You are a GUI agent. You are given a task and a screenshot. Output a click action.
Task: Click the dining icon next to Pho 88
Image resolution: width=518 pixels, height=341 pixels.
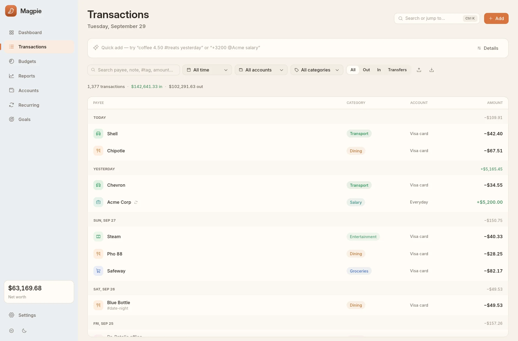pos(98,254)
